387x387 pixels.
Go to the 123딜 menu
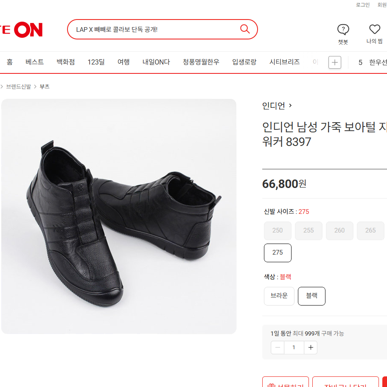pos(96,62)
